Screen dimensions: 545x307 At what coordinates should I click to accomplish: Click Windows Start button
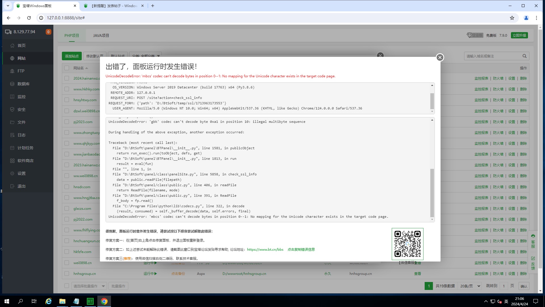pyautogui.click(x=7, y=301)
